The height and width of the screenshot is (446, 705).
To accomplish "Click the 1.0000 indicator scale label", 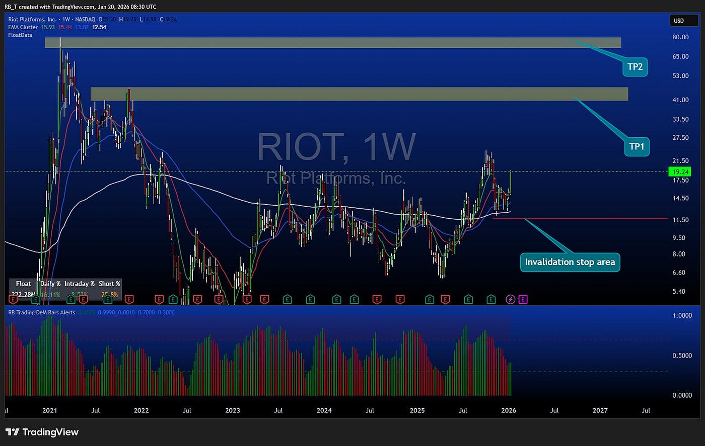I will (682, 316).
